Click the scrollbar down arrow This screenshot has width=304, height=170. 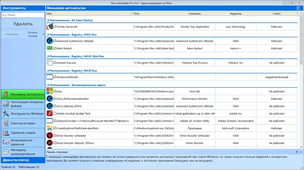[301, 147]
